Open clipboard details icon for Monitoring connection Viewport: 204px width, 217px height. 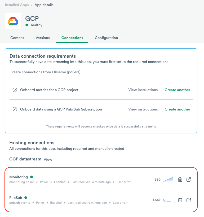[x=180, y=180]
